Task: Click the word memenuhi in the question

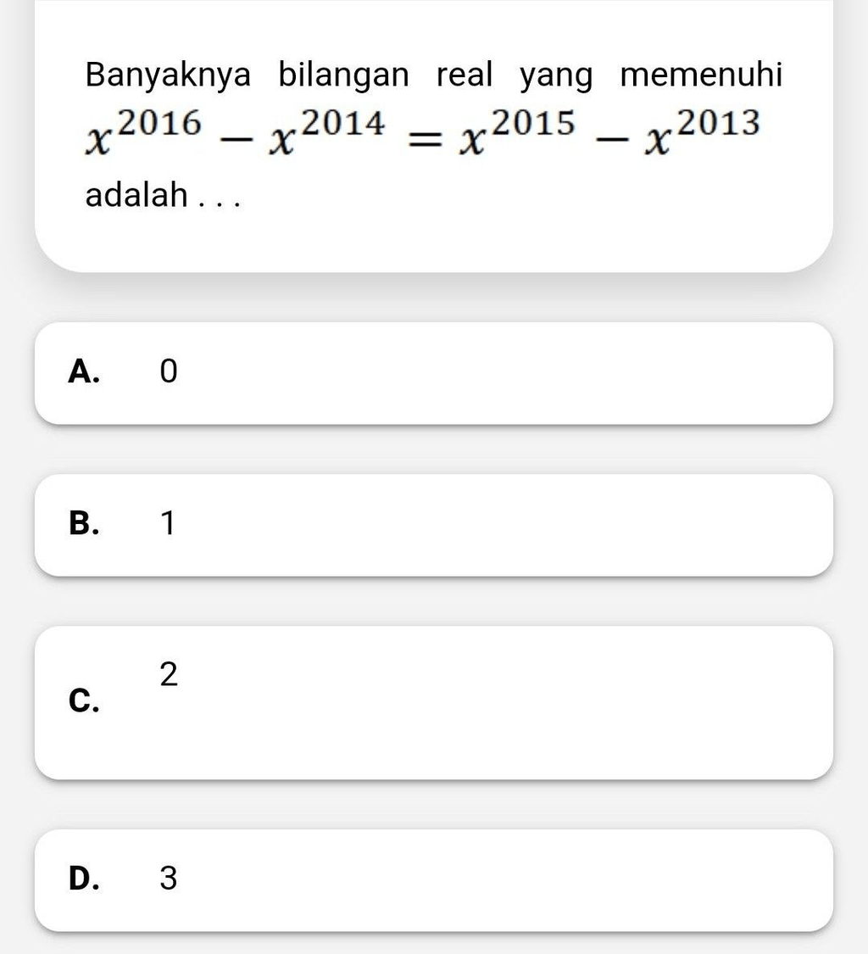Action: (701, 75)
